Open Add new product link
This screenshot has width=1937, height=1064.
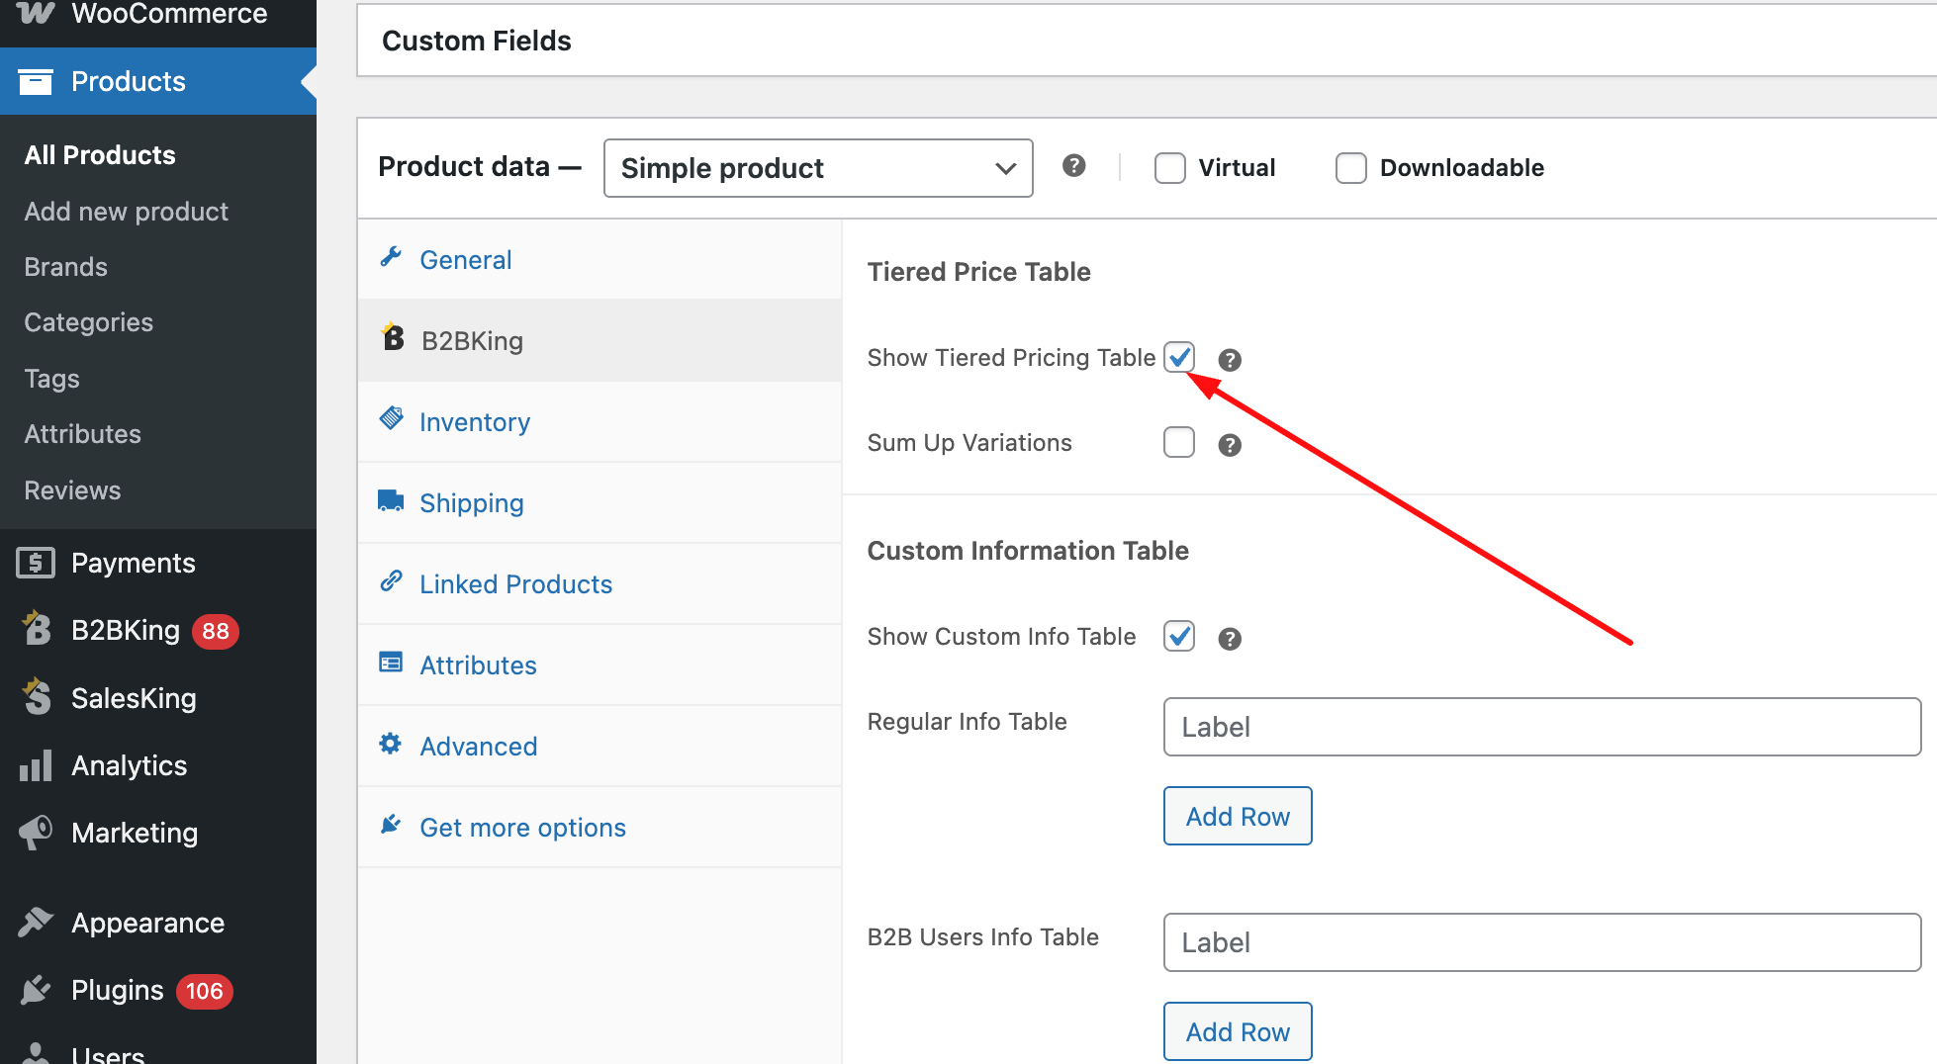127,212
